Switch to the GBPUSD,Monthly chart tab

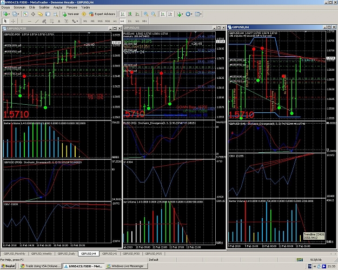(x=15, y=254)
